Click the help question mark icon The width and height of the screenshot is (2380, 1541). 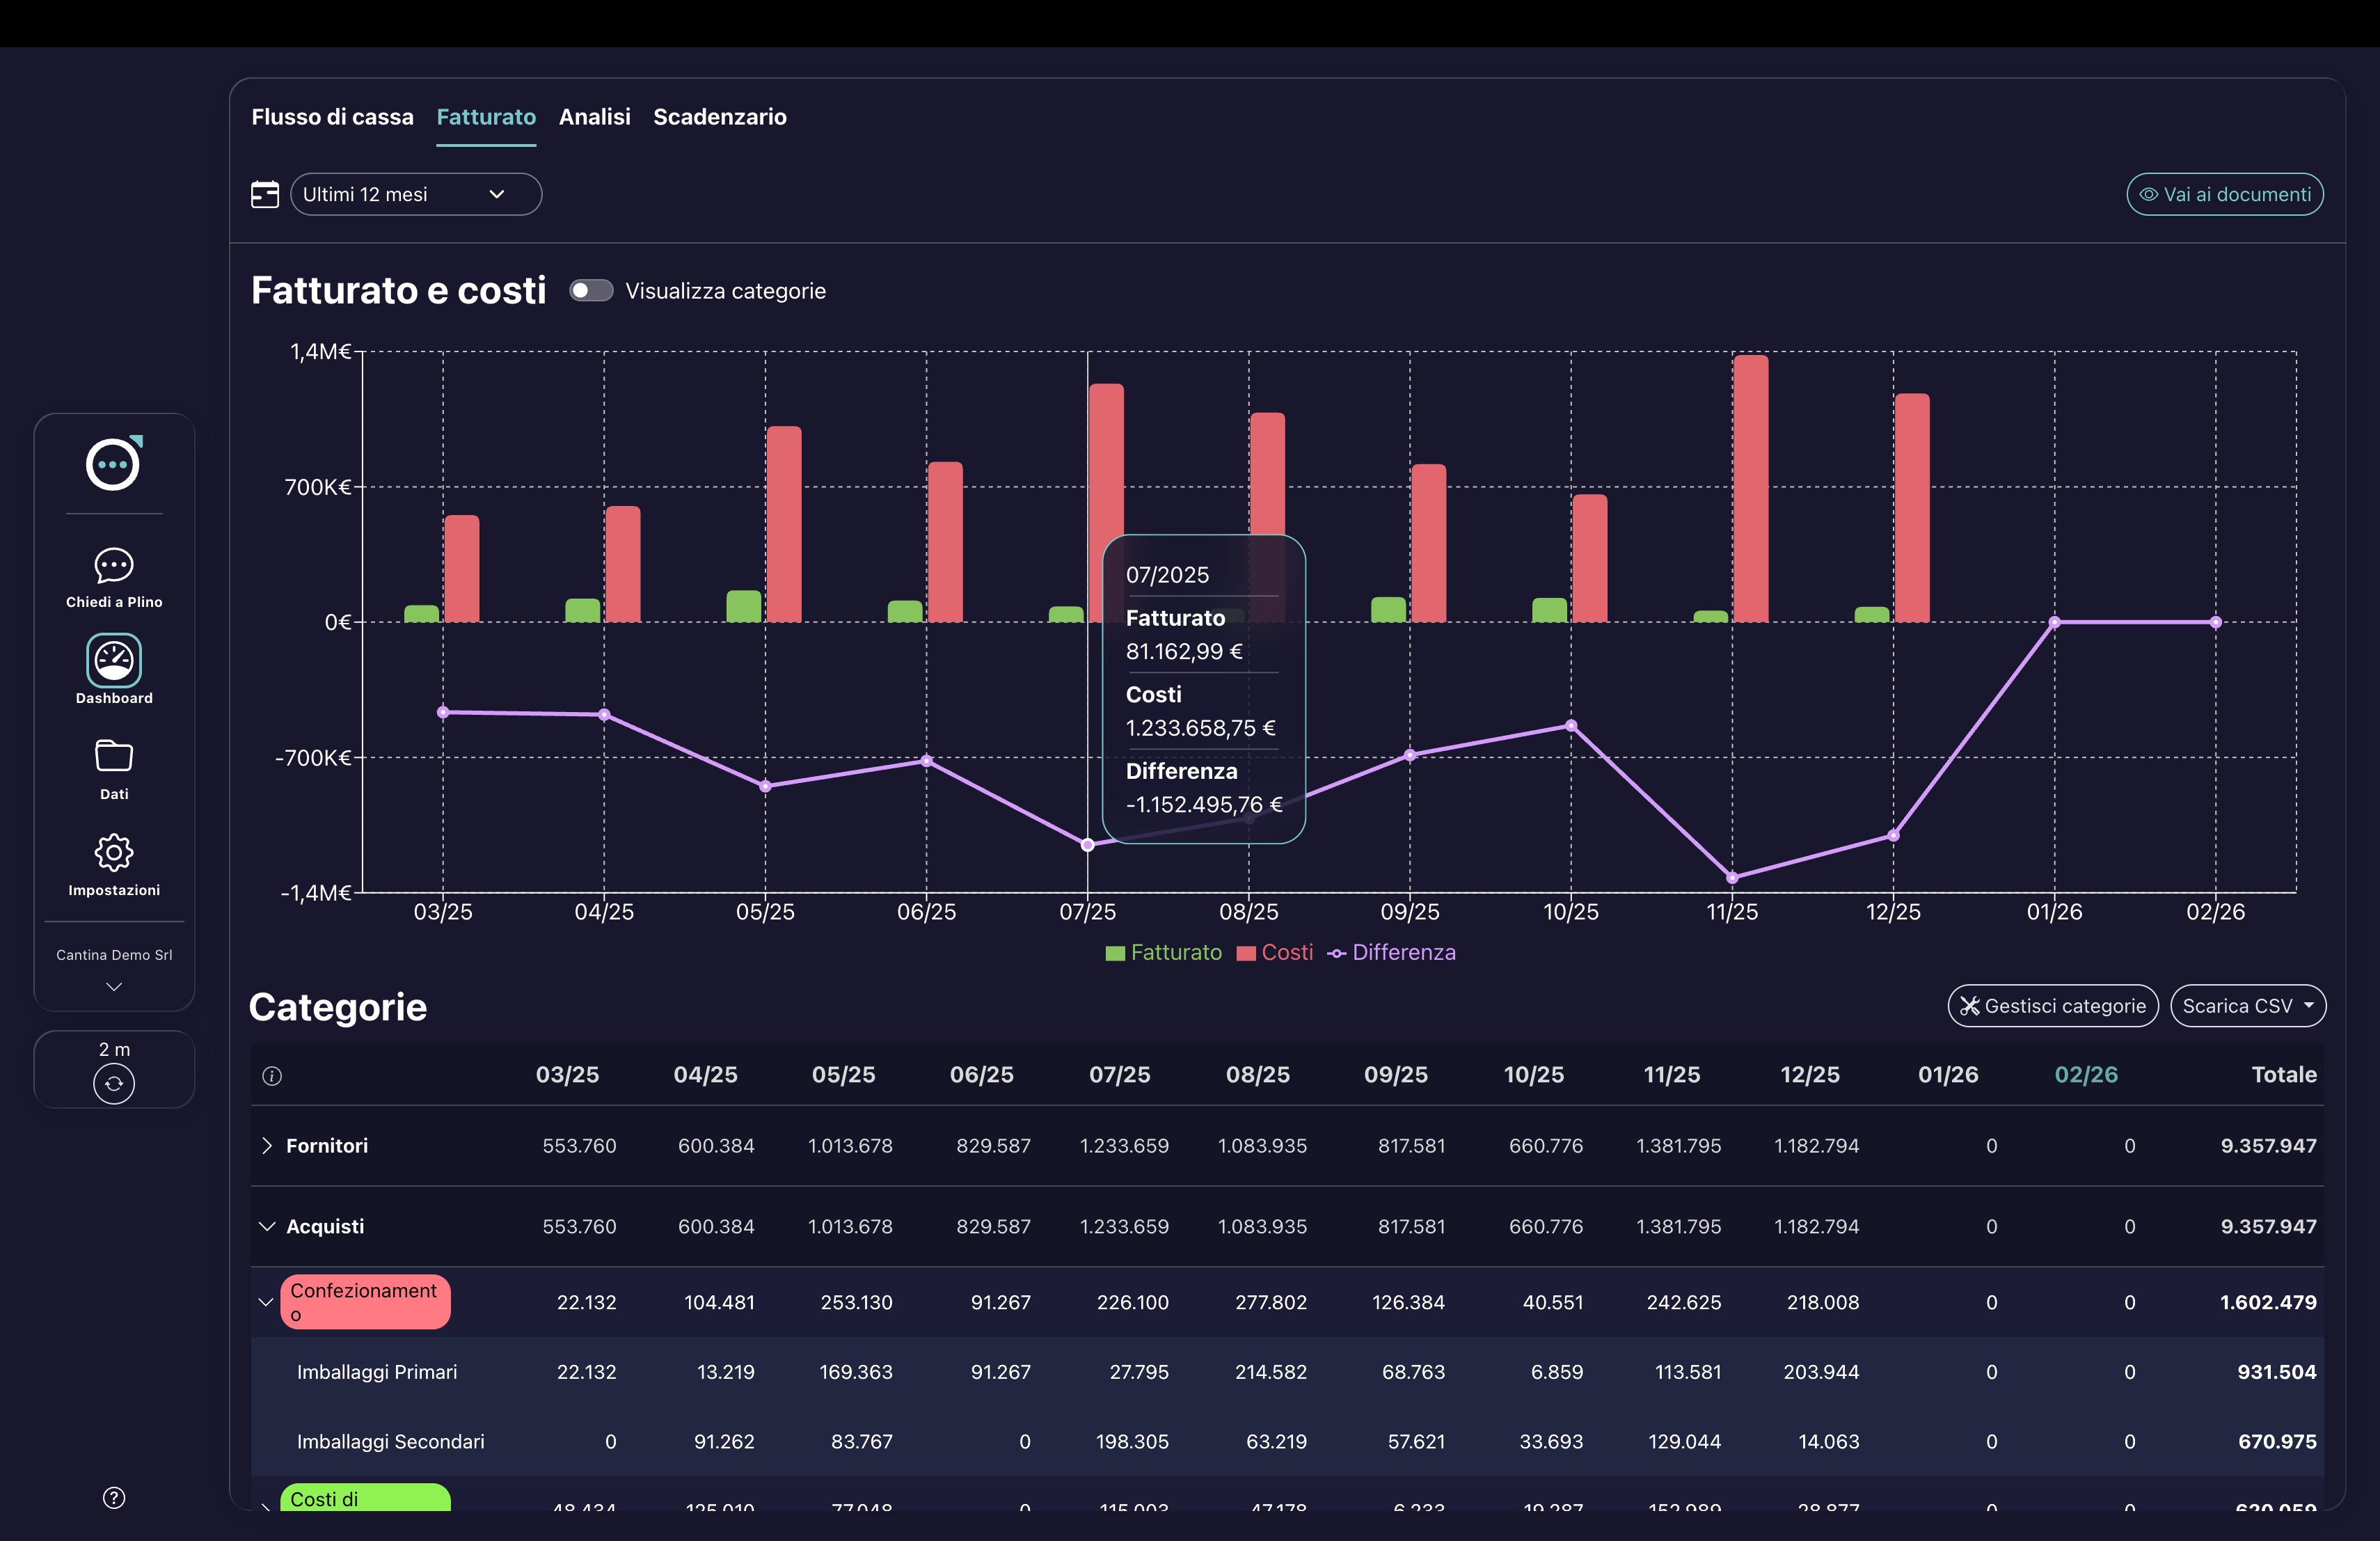114,1497
